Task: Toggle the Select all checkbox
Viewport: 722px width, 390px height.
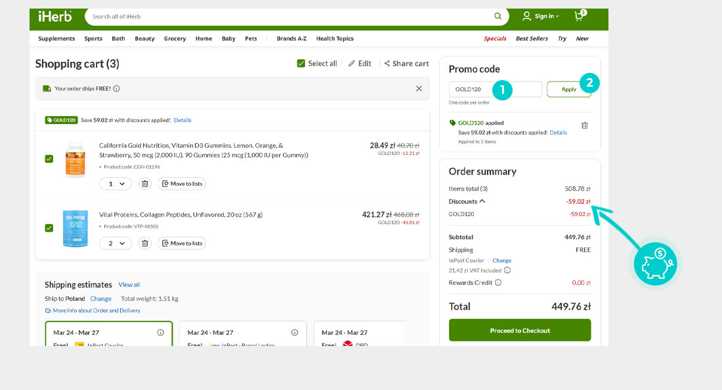Action: pos(301,64)
